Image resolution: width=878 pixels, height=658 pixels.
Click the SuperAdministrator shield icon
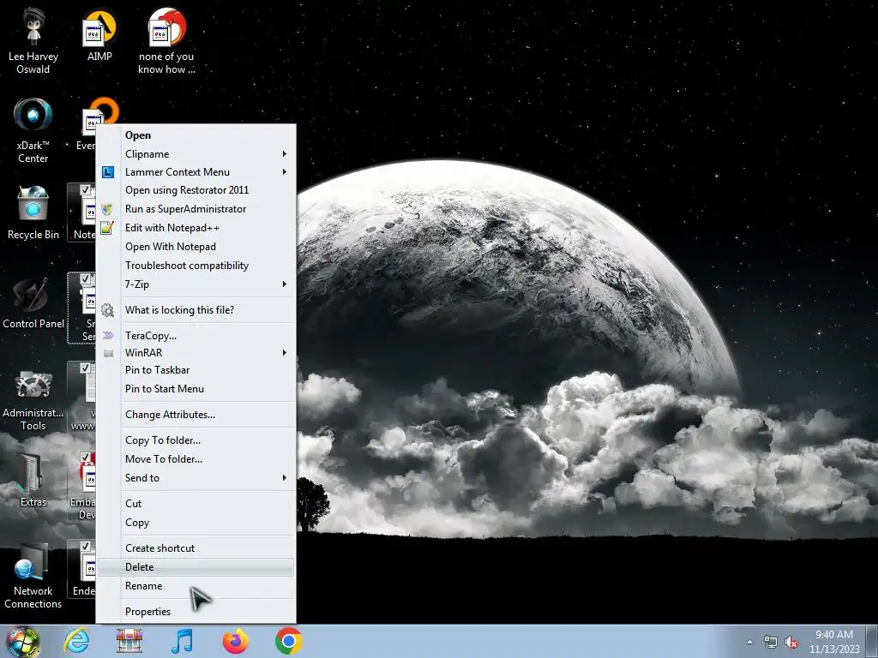point(107,209)
